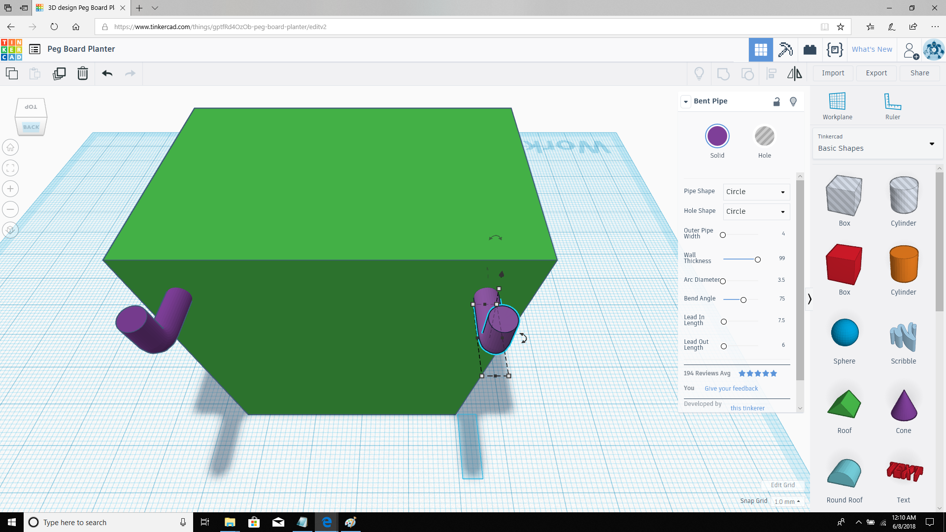This screenshot has height=532, width=946.
Task: Open the Pipe Shape dropdown
Action: click(x=756, y=192)
